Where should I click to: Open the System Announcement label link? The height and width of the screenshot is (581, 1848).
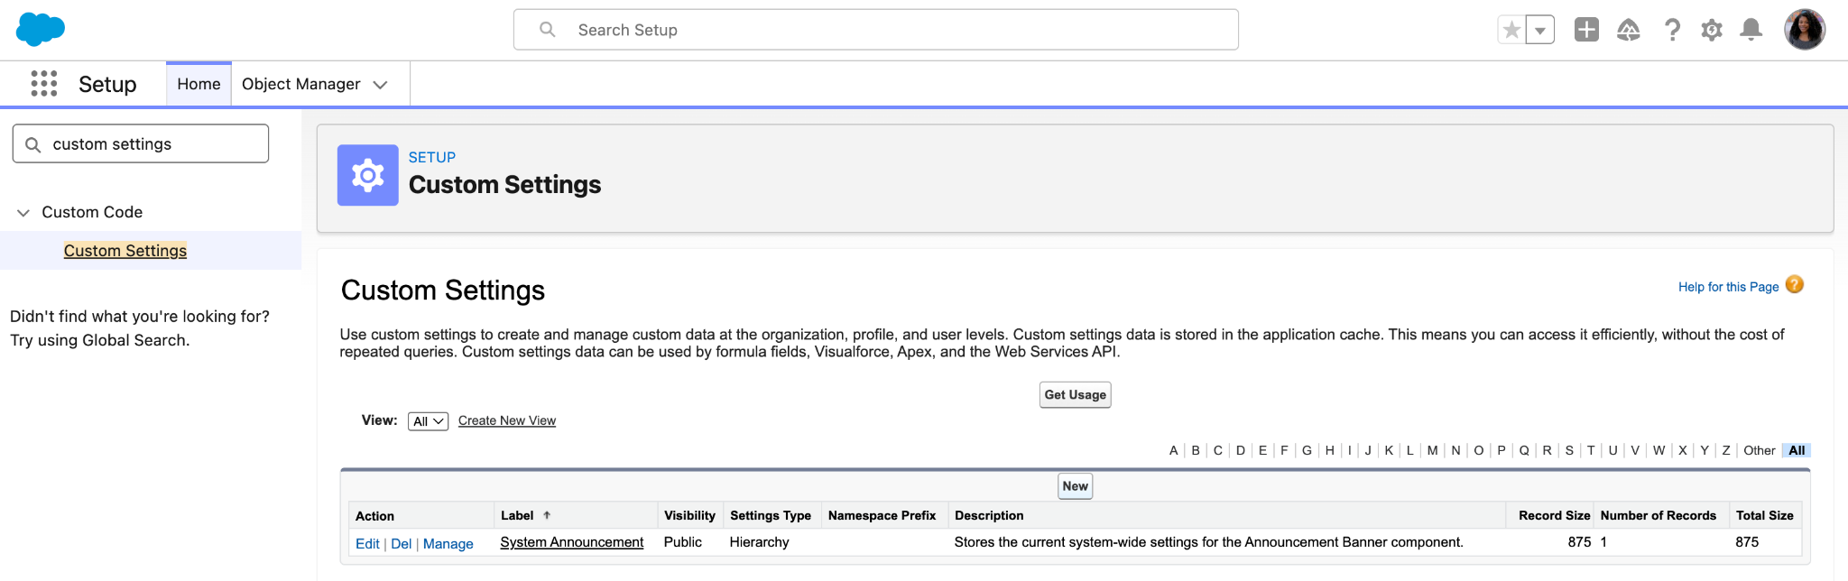click(x=572, y=542)
